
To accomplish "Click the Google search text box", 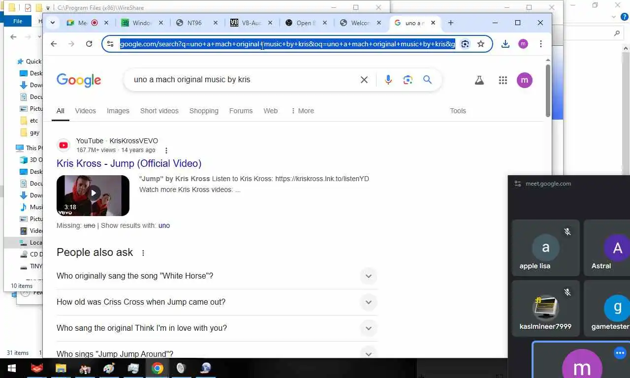I will pyautogui.click(x=241, y=80).
